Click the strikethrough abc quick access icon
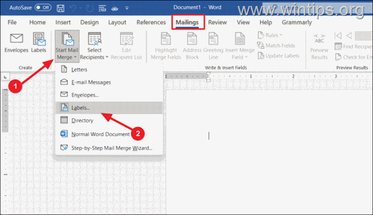The width and height of the screenshot is (373, 215). click(115, 9)
